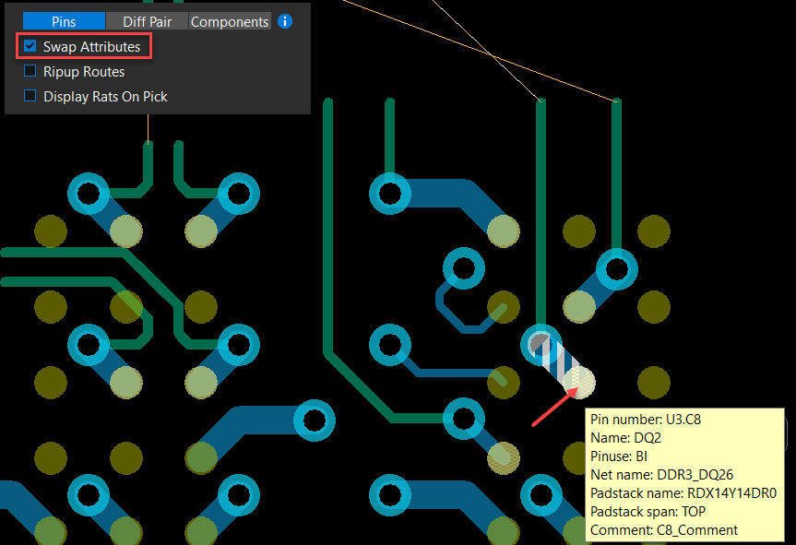Switch to the Pins tab
This screenshot has width=796, height=545.
pyautogui.click(x=64, y=22)
